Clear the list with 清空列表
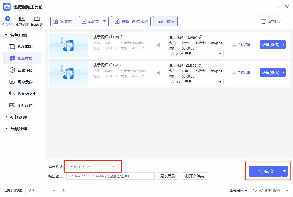The height and width of the screenshot is (197, 293). [x=271, y=21]
